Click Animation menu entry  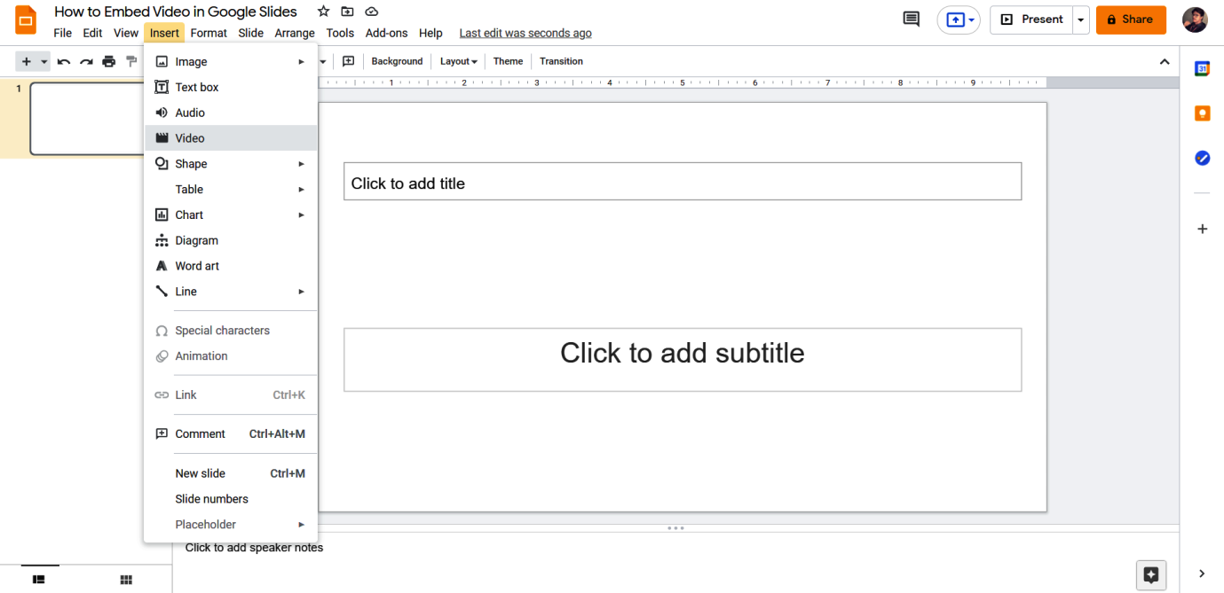click(231, 356)
